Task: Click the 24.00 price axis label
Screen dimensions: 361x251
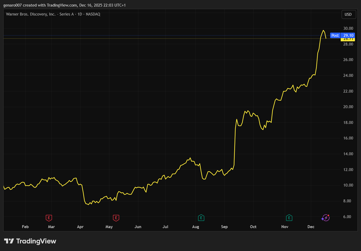Action: 348,76
